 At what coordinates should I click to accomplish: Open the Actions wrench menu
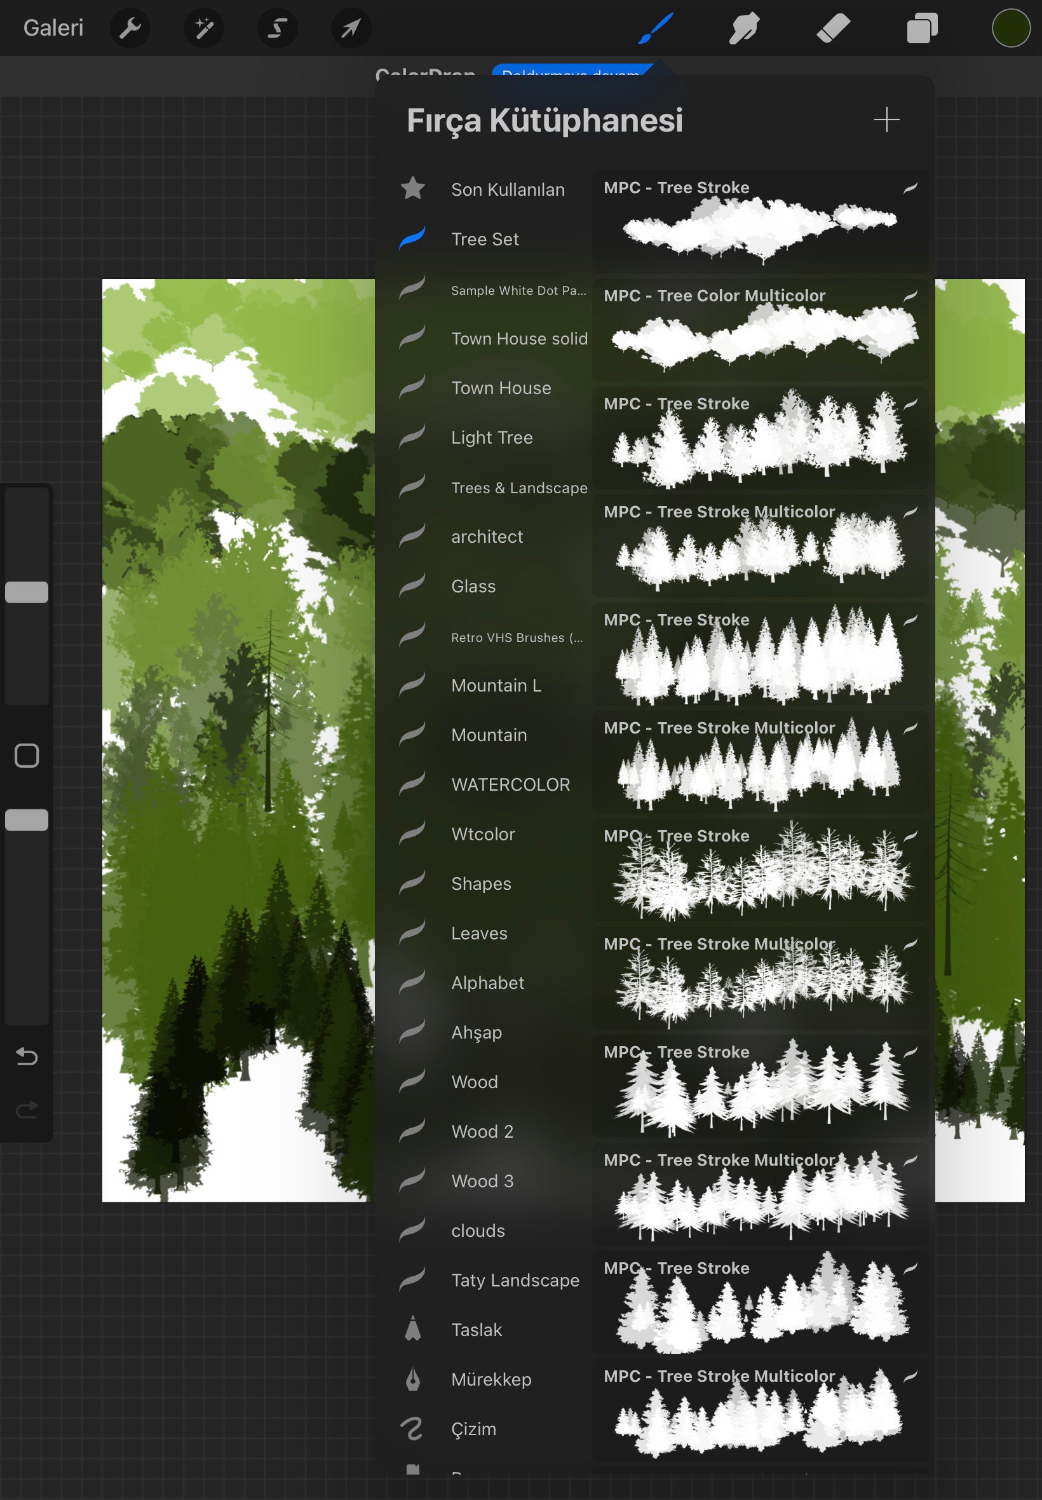pos(130,28)
